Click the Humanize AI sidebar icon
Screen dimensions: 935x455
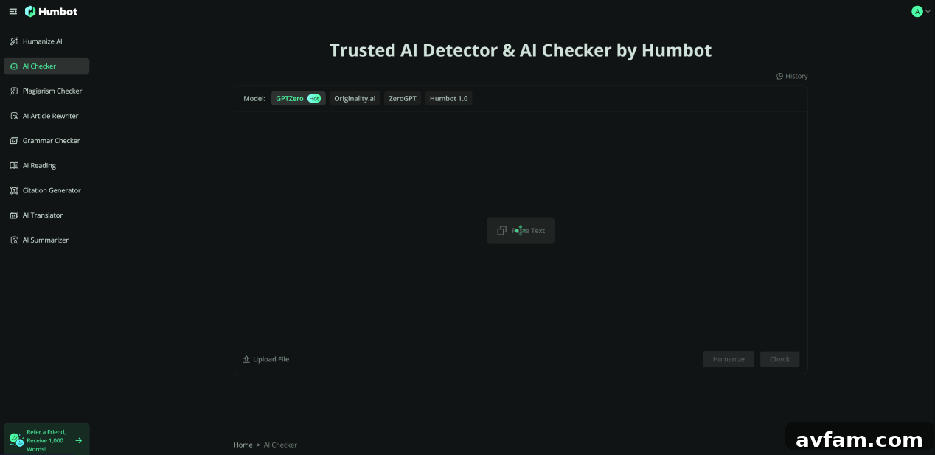(x=14, y=41)
